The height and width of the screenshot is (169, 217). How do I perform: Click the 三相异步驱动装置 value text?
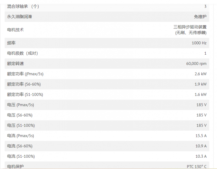[190, 27]
